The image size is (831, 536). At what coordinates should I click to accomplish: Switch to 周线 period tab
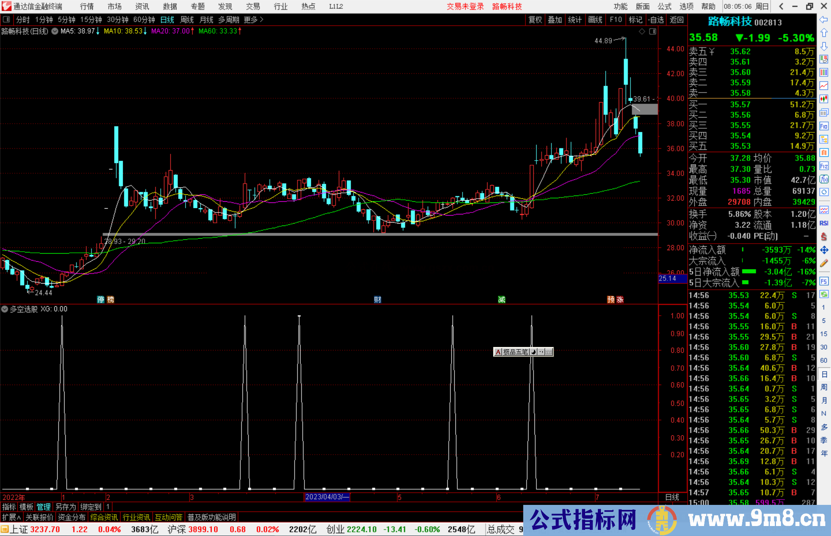[187, 20]
